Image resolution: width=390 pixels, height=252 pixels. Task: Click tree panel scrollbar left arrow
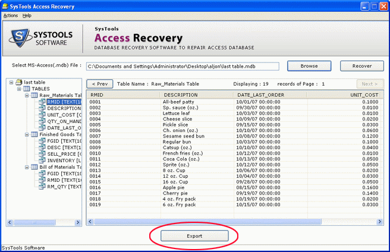pyautogui.click(x=10, y=222)
